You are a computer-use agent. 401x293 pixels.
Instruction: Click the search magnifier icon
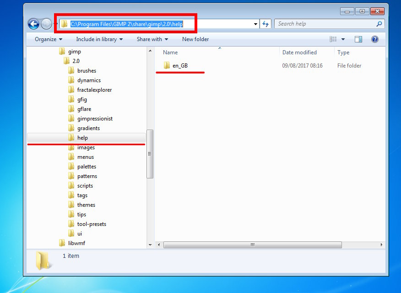[379, 24]
